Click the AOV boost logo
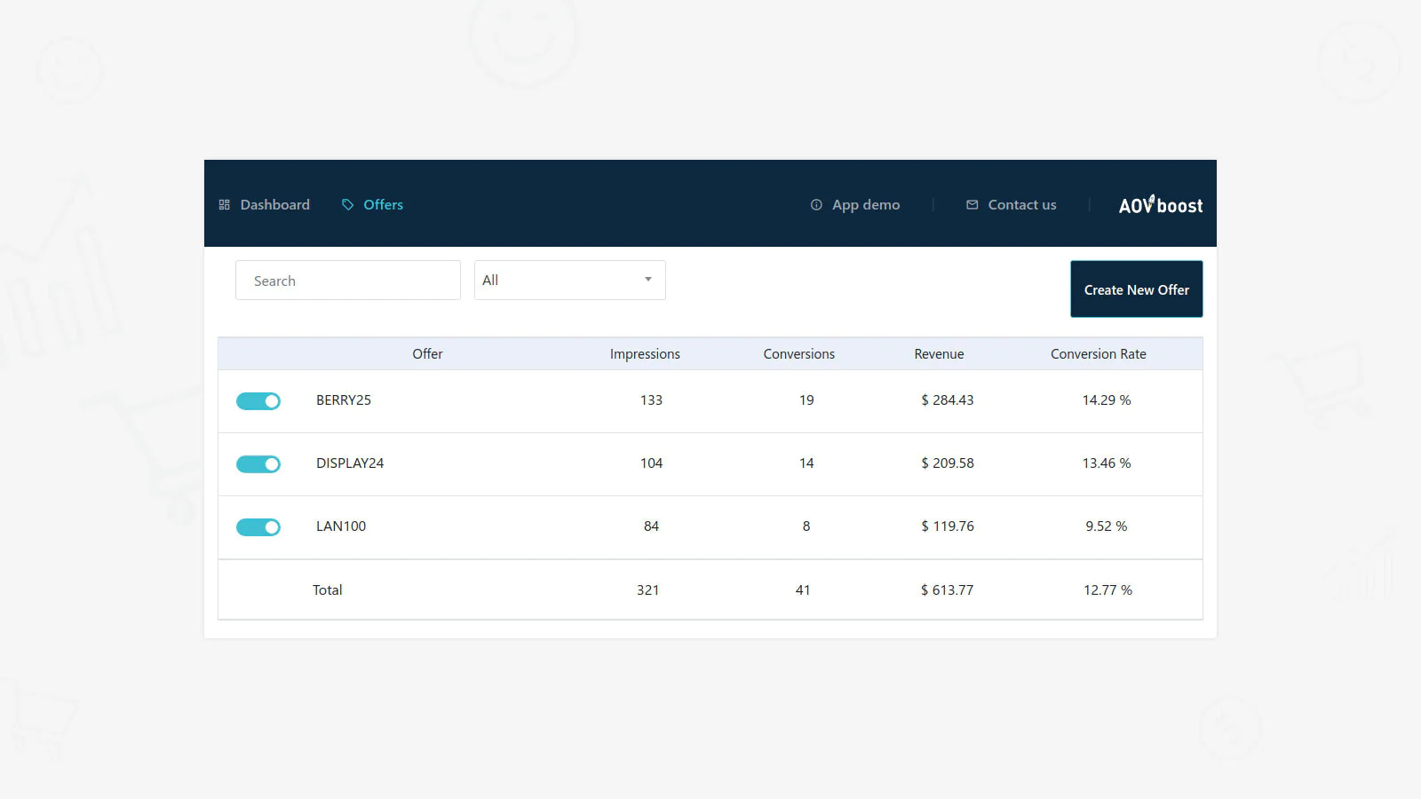 (x=1161, y=205)
